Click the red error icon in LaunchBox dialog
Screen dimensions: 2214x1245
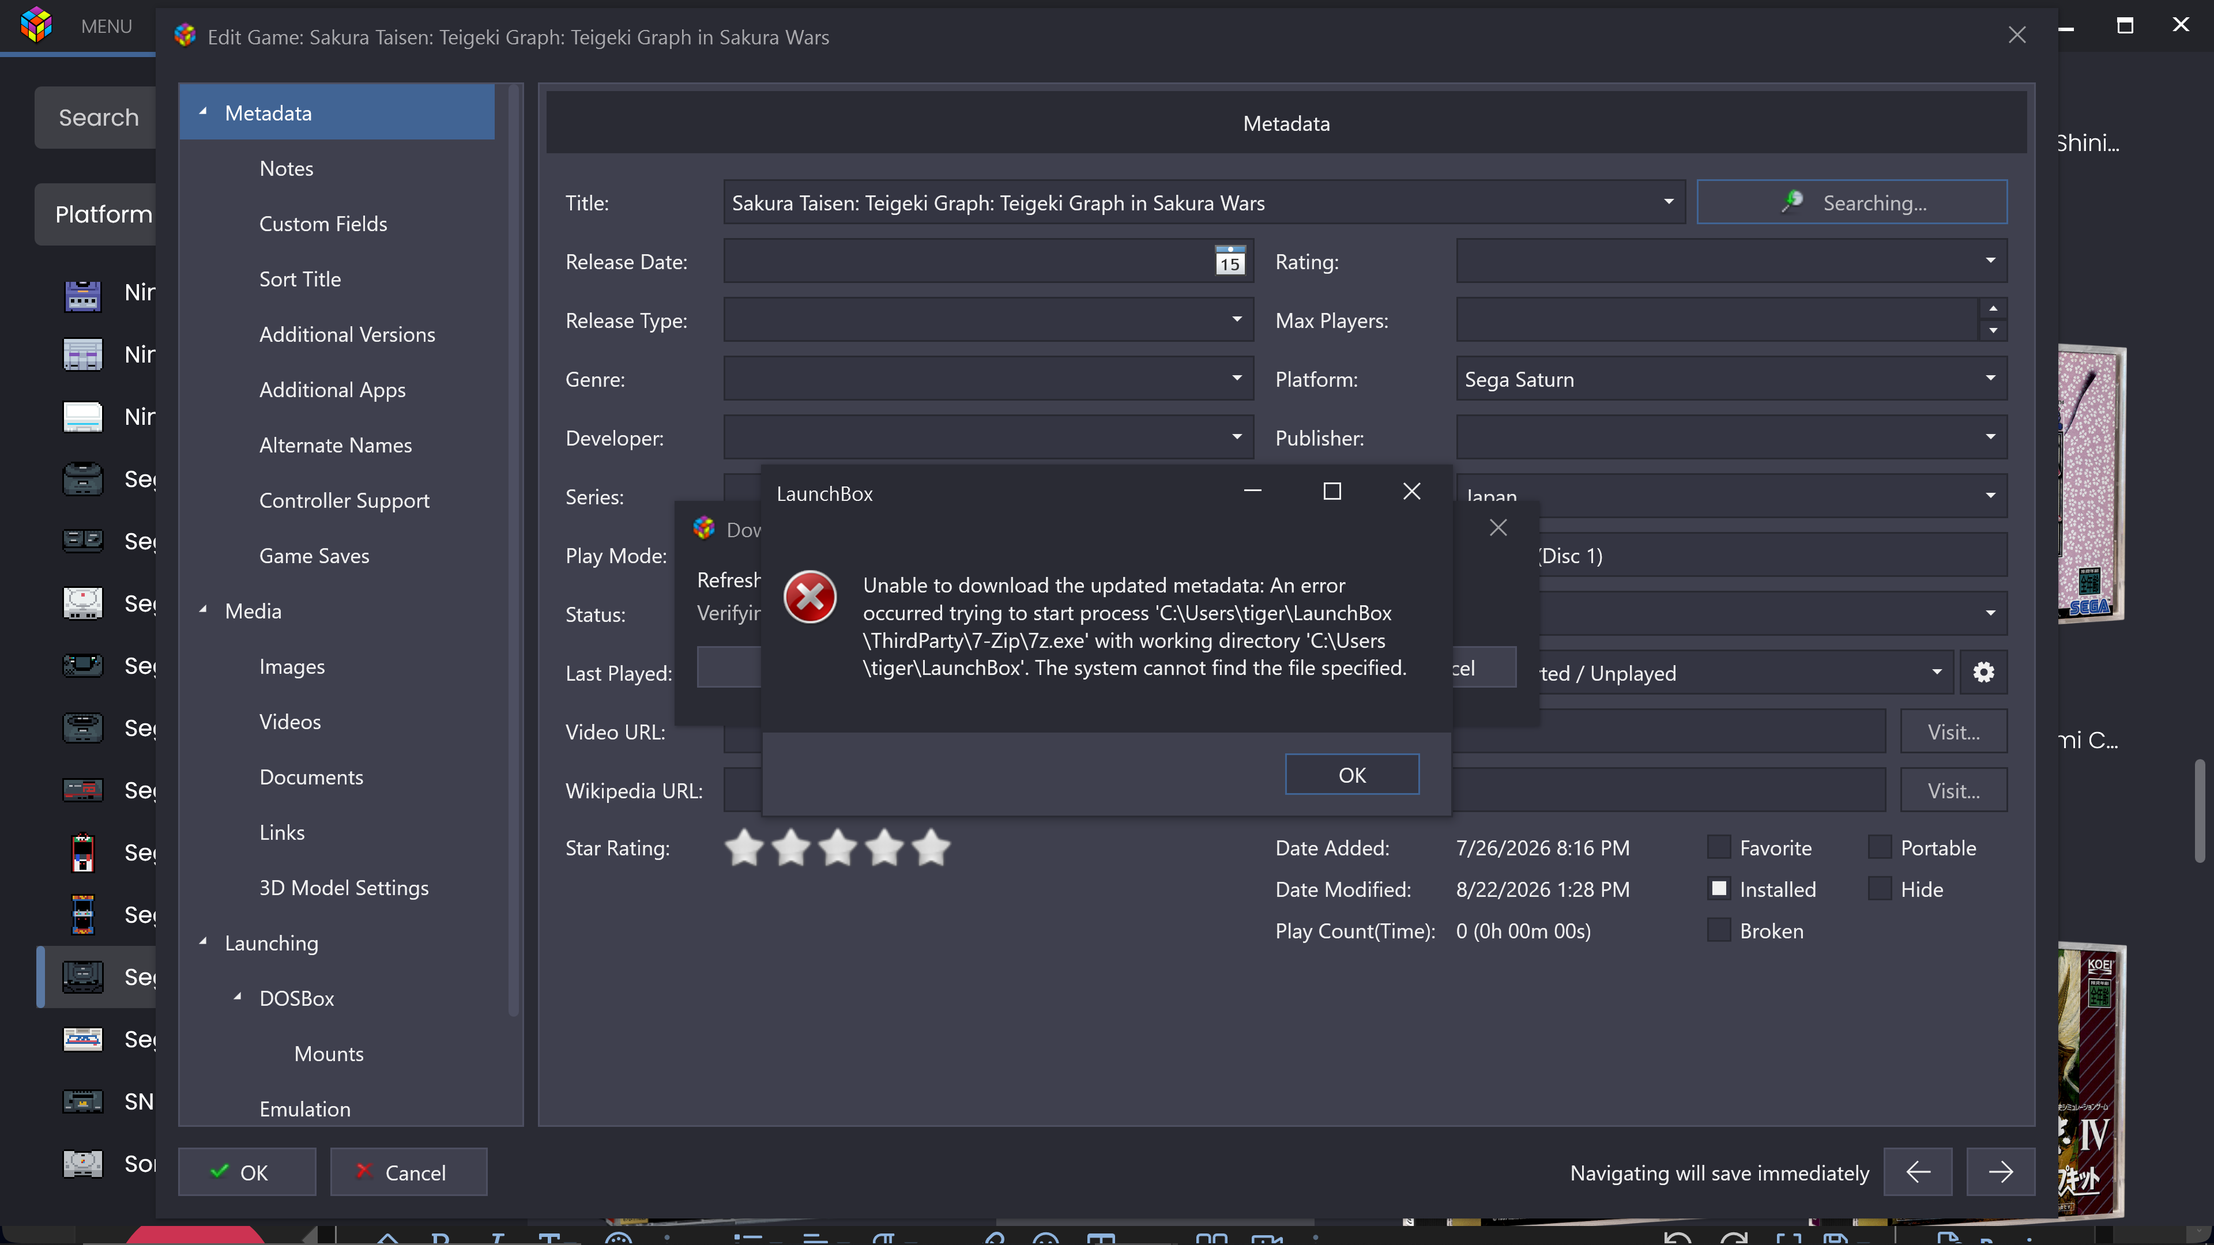click(809, 598)
